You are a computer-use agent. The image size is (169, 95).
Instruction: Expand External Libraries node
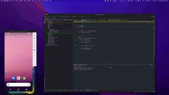coord(46,44)
